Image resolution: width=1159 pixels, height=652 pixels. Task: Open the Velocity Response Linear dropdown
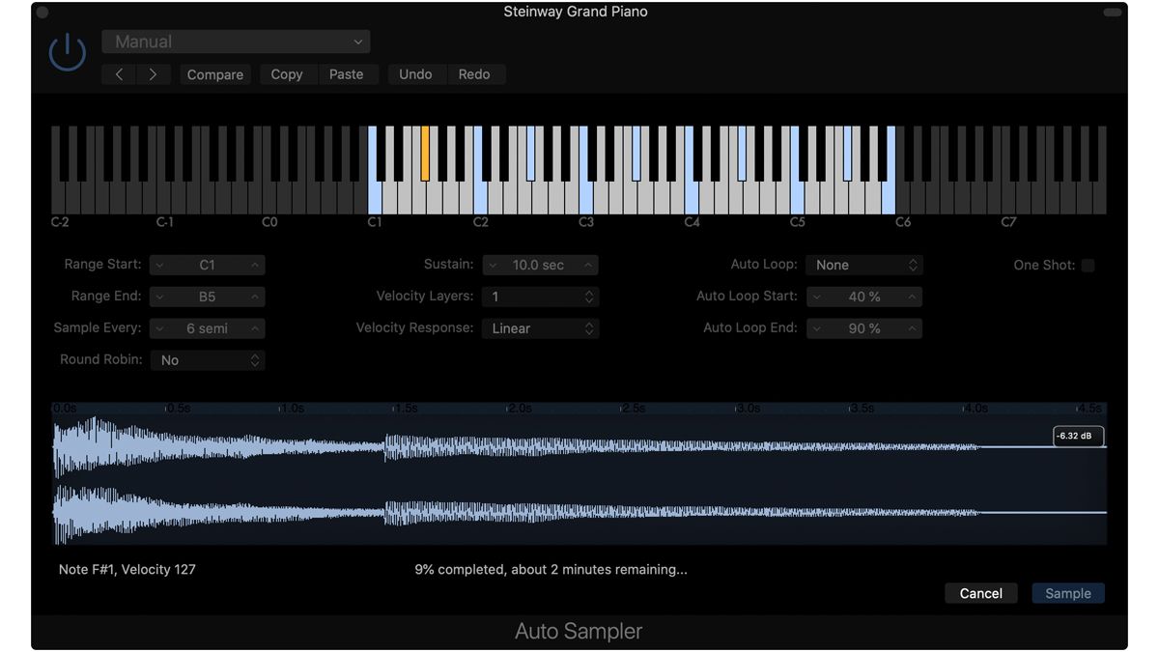pyautogui.click(x=540, y=328)
